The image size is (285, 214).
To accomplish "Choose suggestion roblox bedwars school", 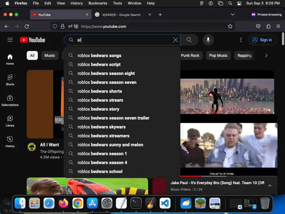I will (122, 171).
